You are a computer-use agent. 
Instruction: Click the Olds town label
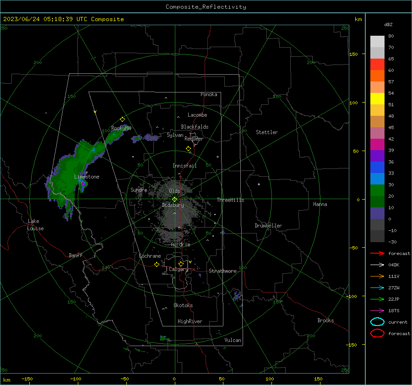click(174, 191)
